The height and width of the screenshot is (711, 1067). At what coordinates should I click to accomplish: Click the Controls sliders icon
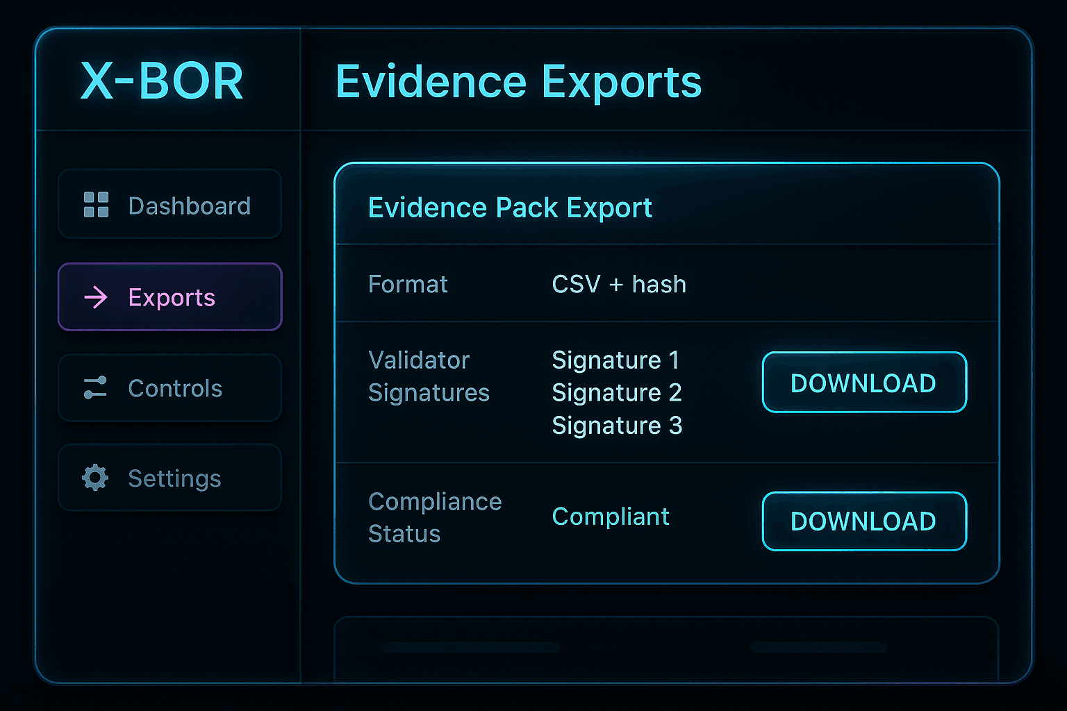click(96, 388)
